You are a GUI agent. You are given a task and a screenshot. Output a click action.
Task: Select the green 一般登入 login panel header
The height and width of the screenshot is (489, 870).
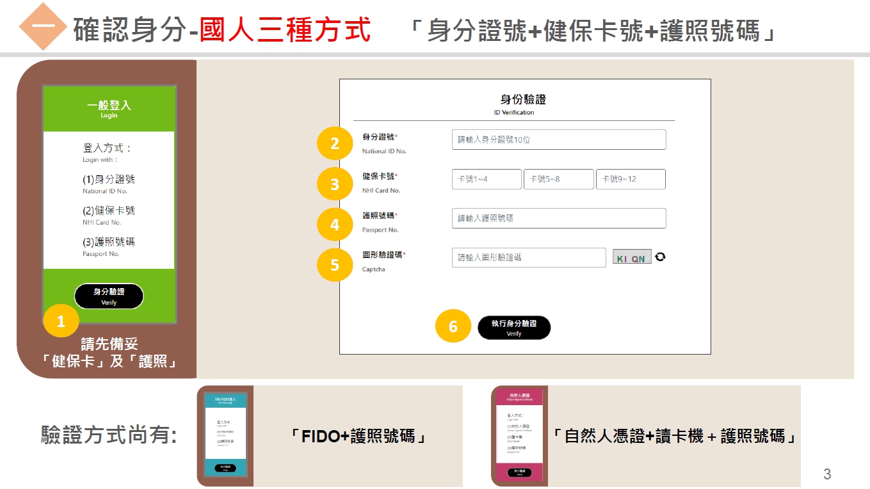(109, 109)
